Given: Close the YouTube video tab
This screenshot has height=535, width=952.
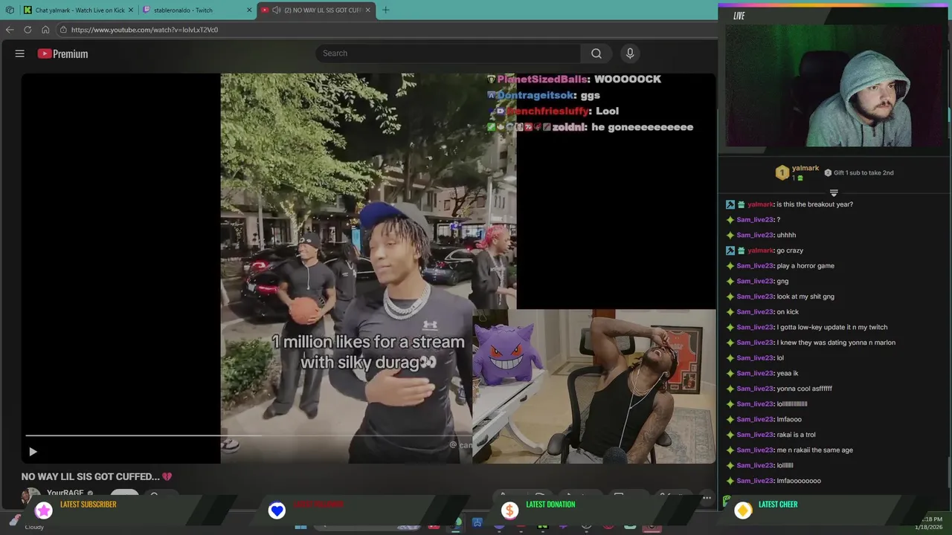Looking at the screenshot, I should pyautogui.click(x=367, y=10).
